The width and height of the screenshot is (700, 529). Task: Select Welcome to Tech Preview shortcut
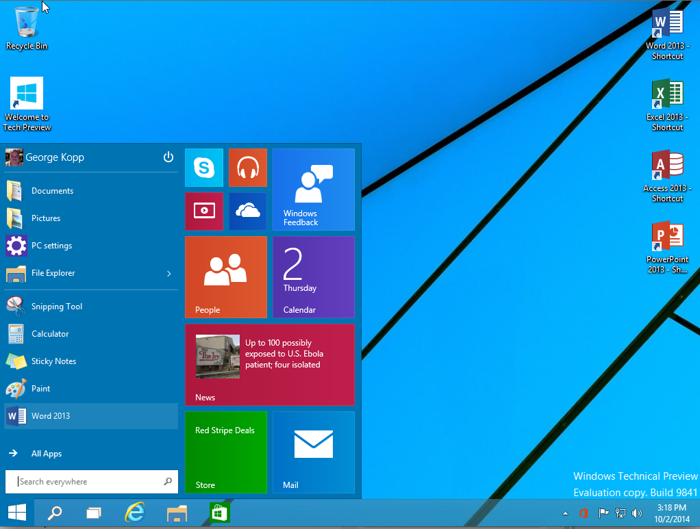[x=27, y=105]
